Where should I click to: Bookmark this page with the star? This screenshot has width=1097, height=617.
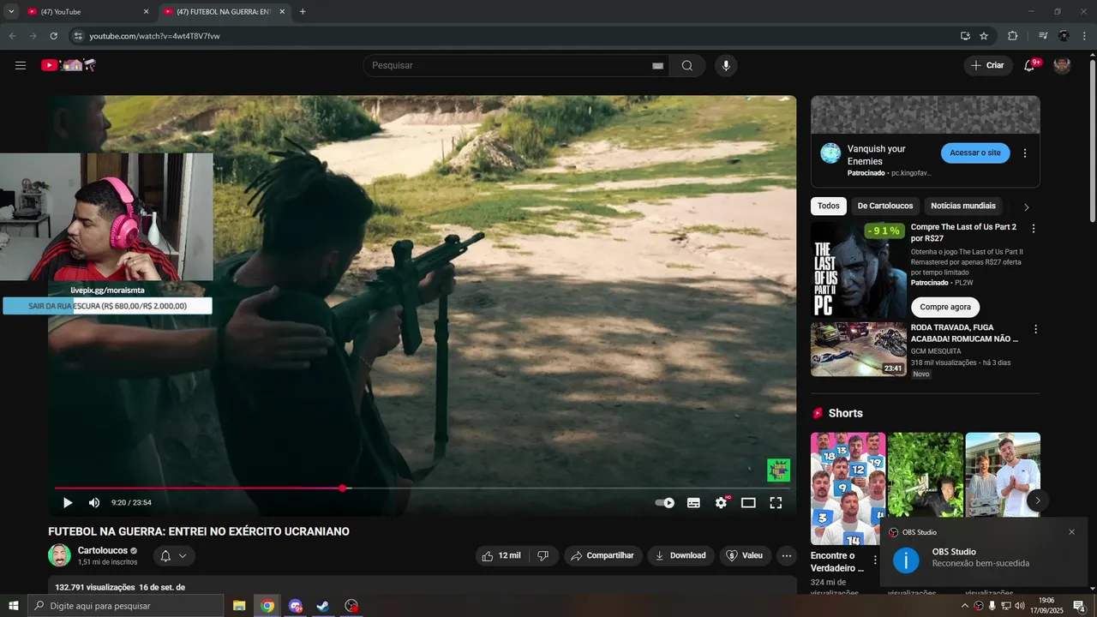984,36
